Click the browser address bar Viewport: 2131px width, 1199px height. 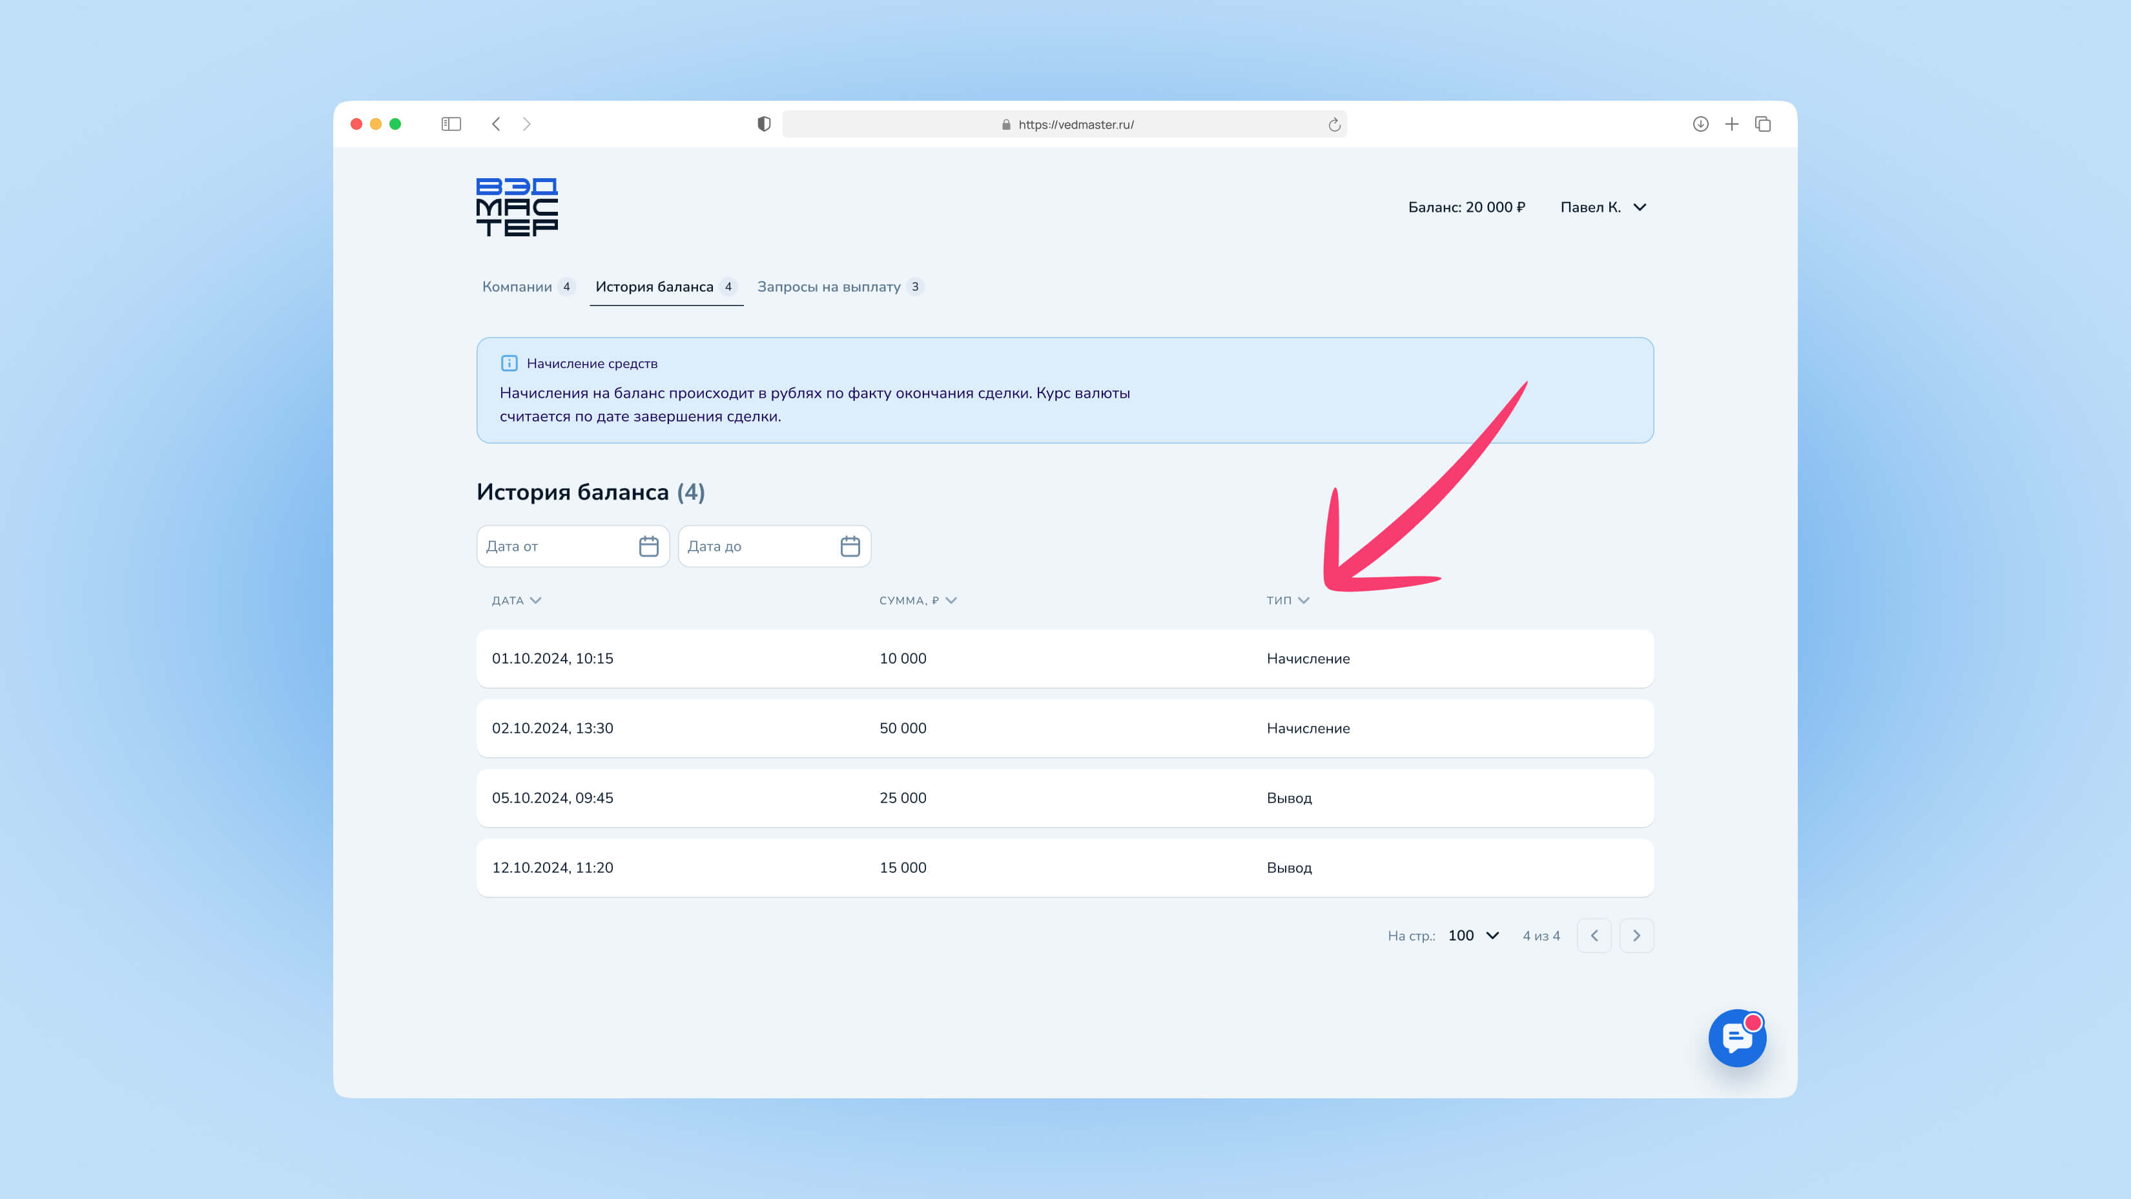[x=1064, y=124]
